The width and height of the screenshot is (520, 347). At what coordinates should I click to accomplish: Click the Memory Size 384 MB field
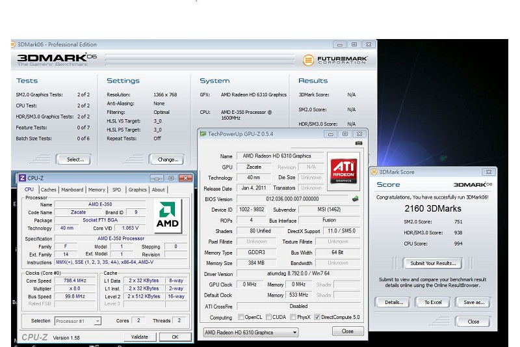click(x=256, y=263)
